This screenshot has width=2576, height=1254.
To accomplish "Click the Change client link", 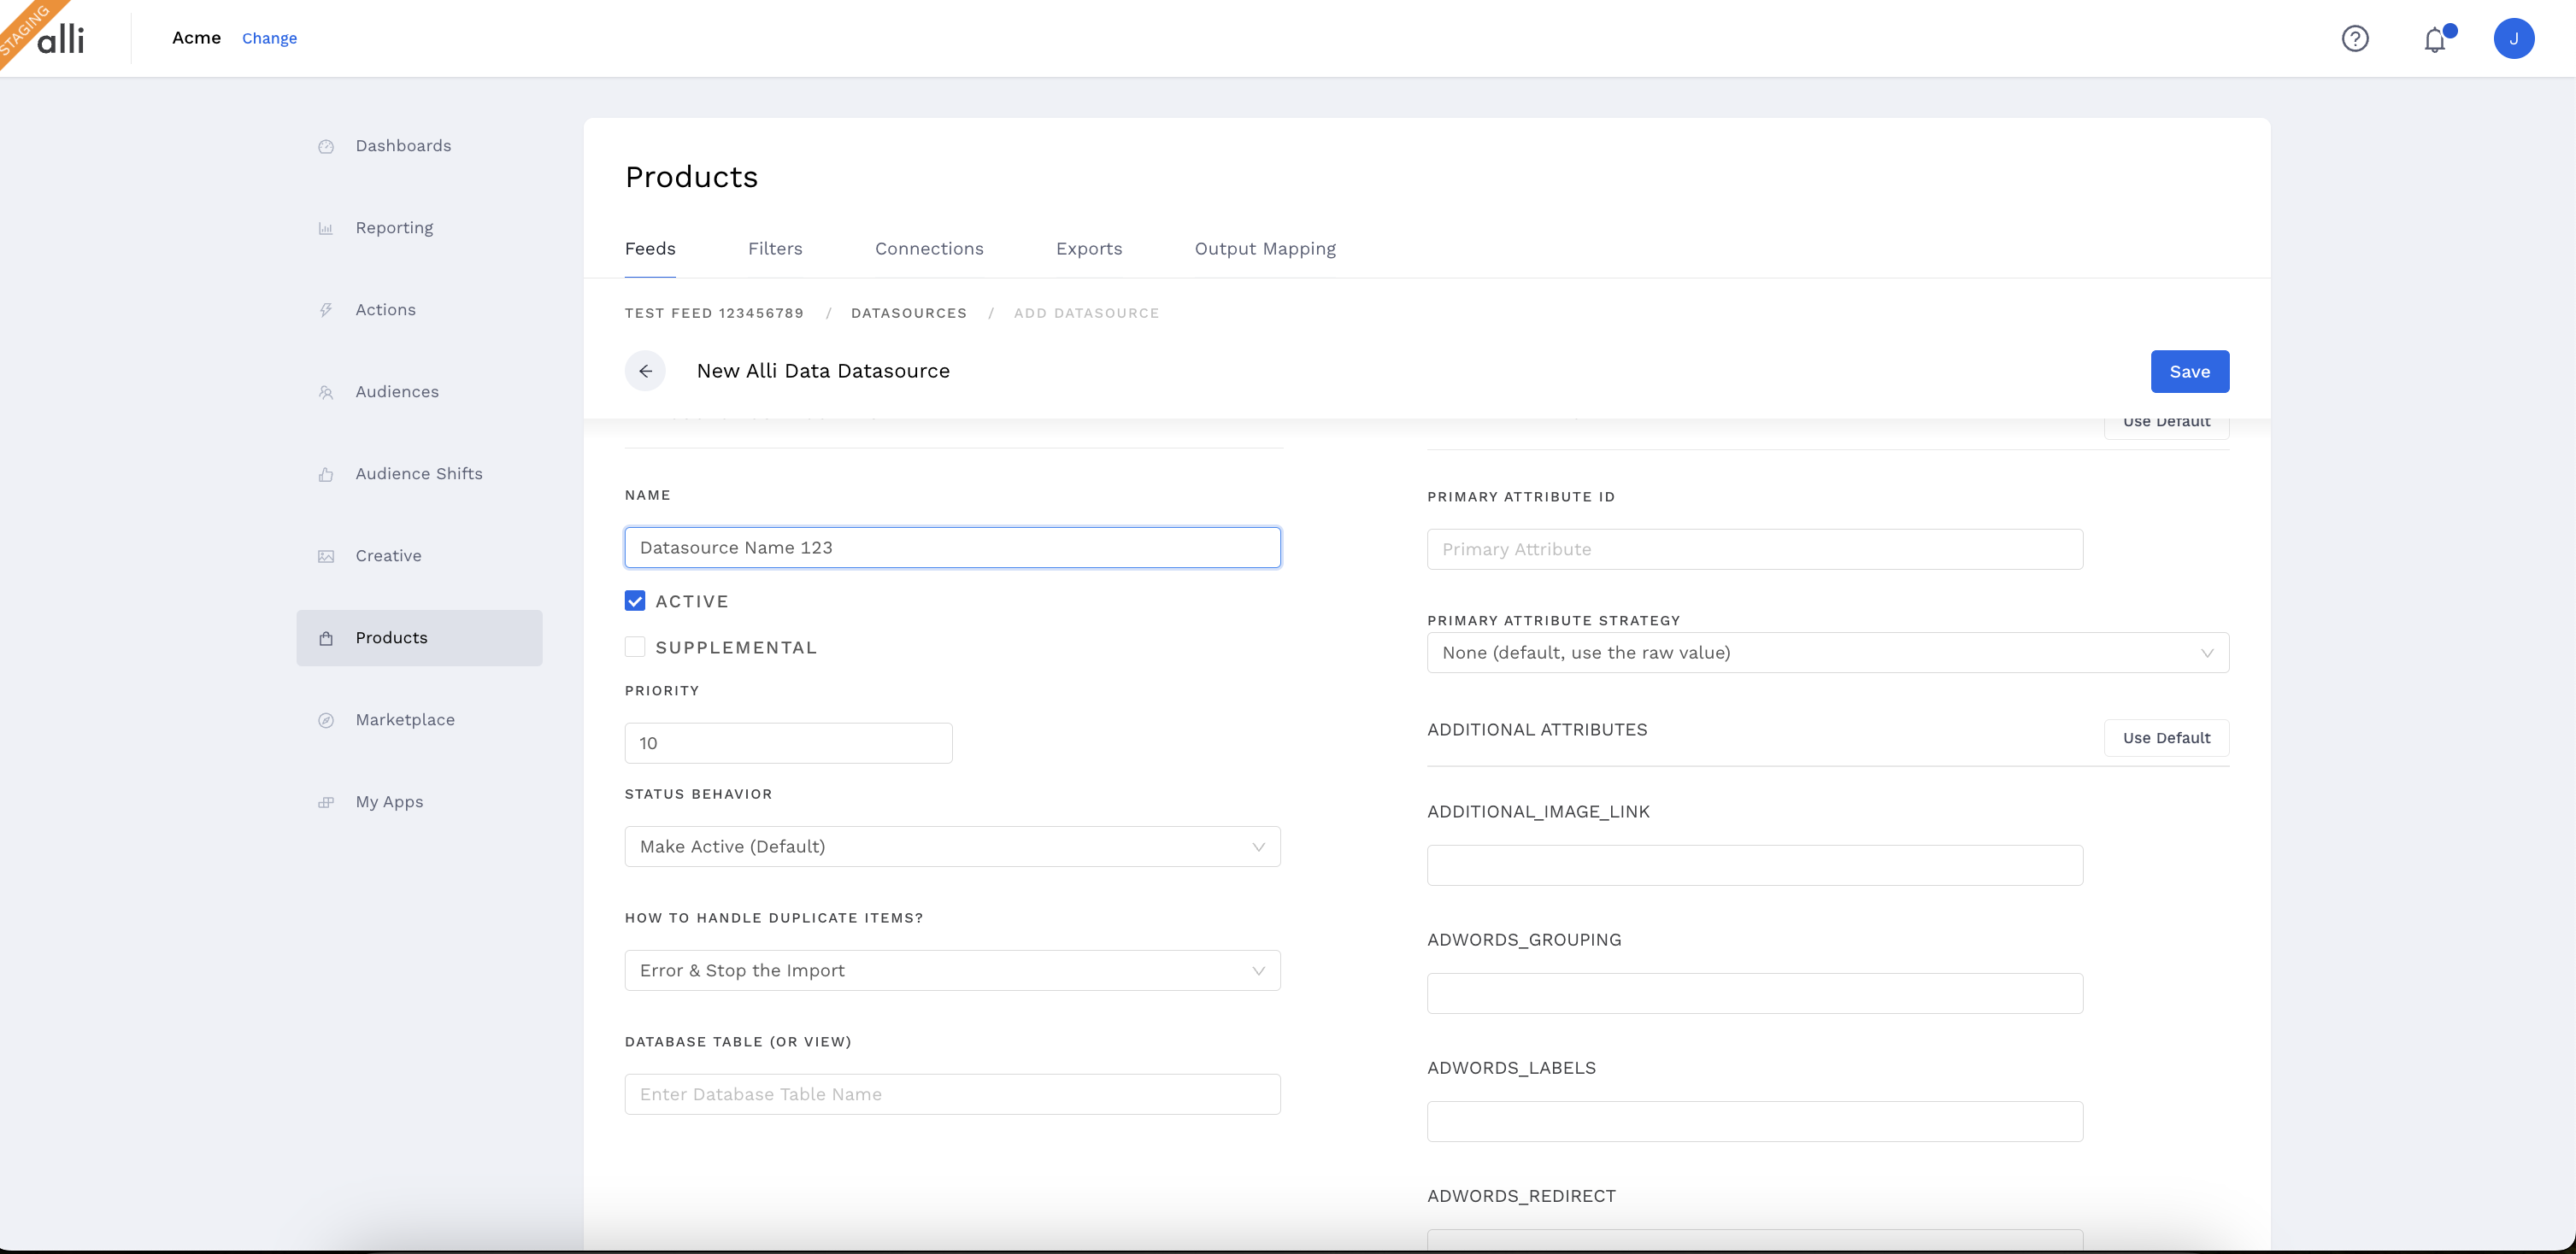I will pos(269,38).
